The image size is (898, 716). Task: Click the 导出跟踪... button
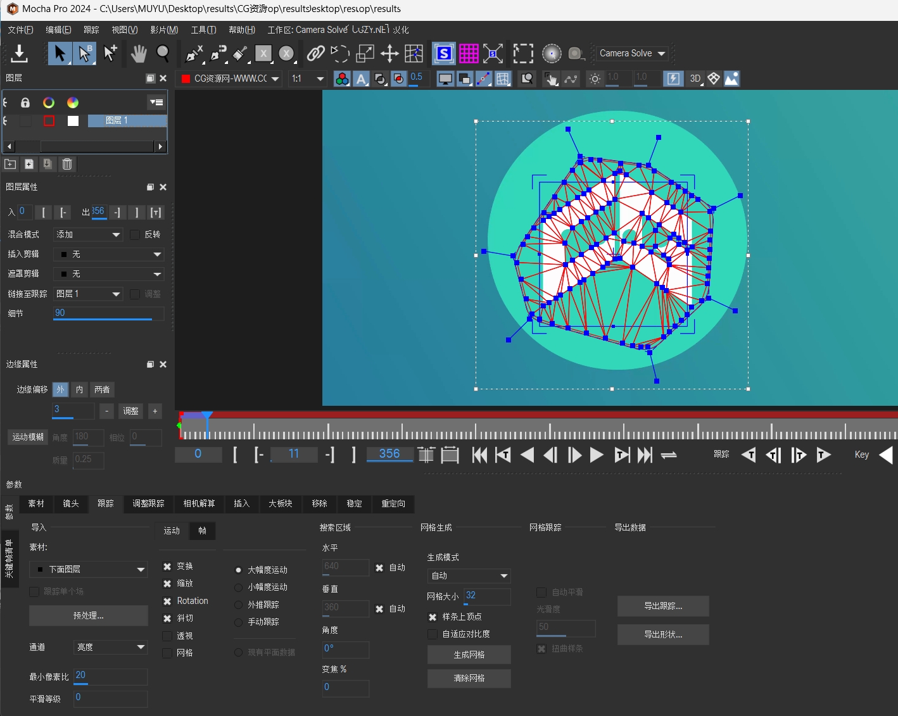click(x=663, y=606)
